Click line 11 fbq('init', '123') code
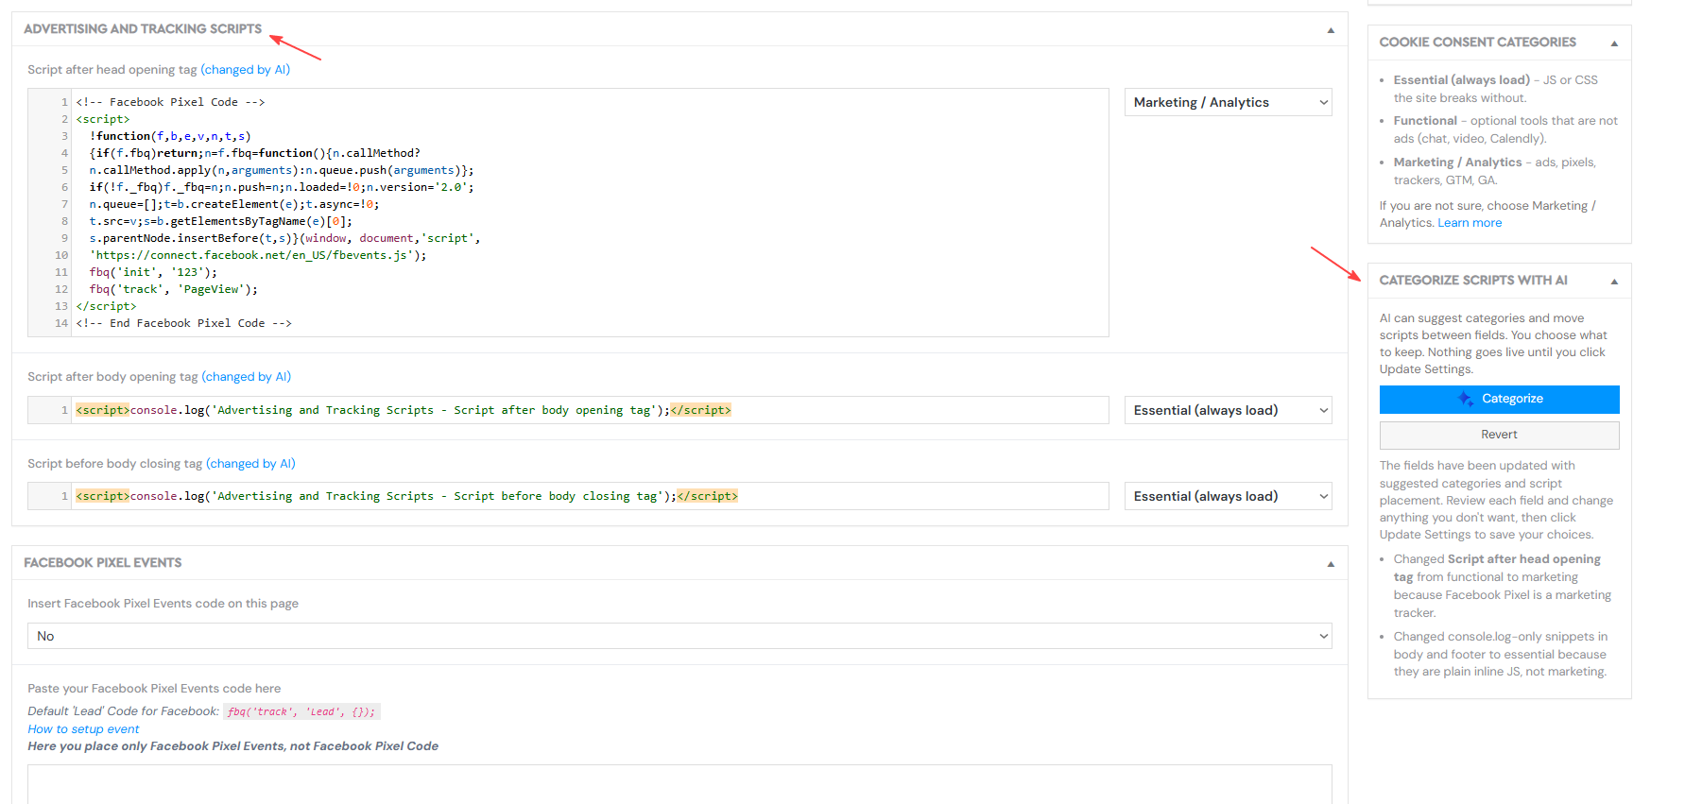The image size is (1685, 804). [x=153, y=272]
